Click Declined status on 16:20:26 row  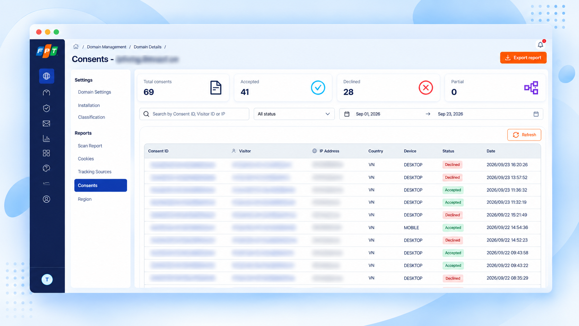(452, 165)
